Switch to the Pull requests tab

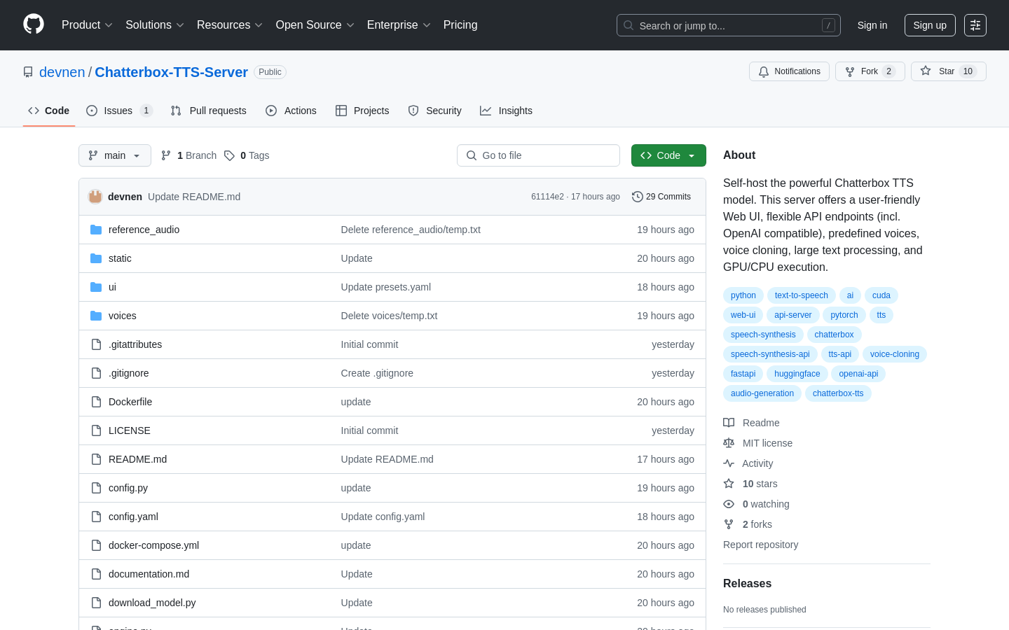point(208,111)
